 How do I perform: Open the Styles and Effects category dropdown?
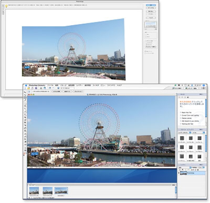[185, 133]
